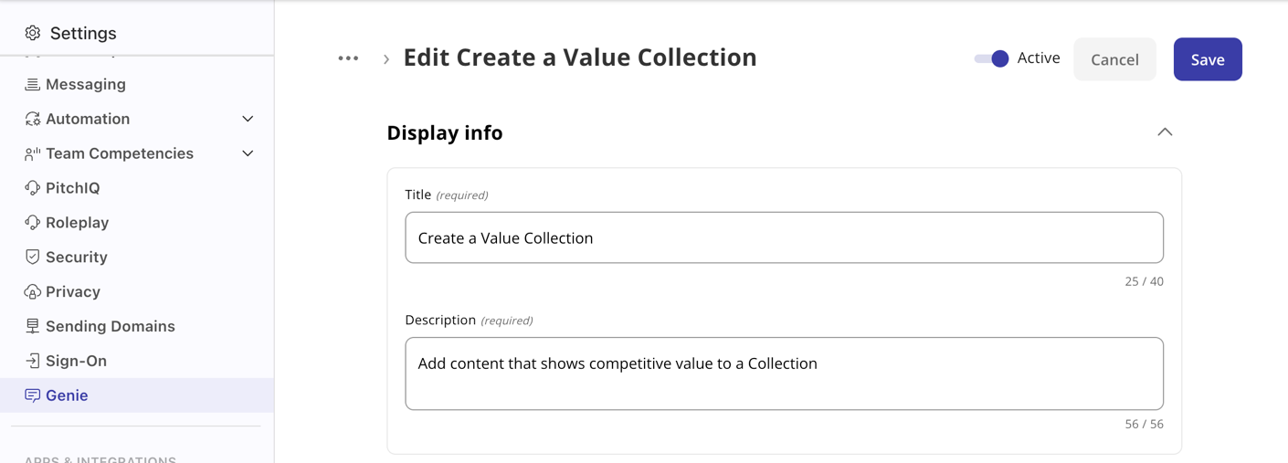Click the Roleplay icon in sidebar
The image size is (1288, 463).
33,223
